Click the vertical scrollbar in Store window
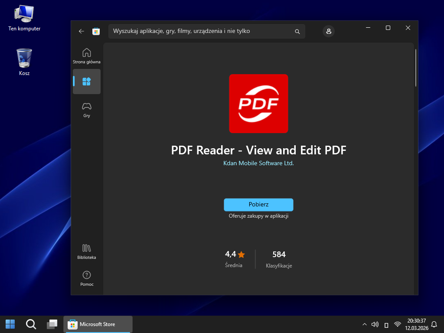 click(x=415, y=69)
